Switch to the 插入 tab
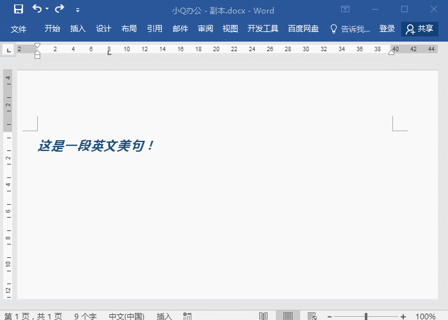 tap(77, 29)
